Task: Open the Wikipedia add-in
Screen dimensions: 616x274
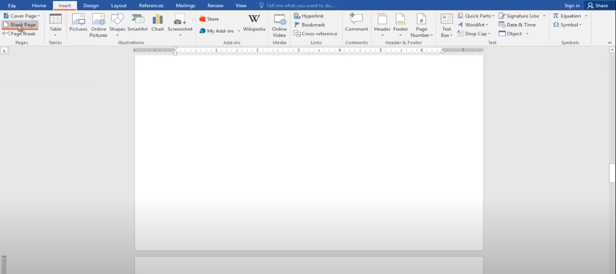Action: coord(254,23)
